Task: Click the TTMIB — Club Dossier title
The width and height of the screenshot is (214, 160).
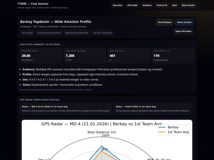Action: coord(33,4)
